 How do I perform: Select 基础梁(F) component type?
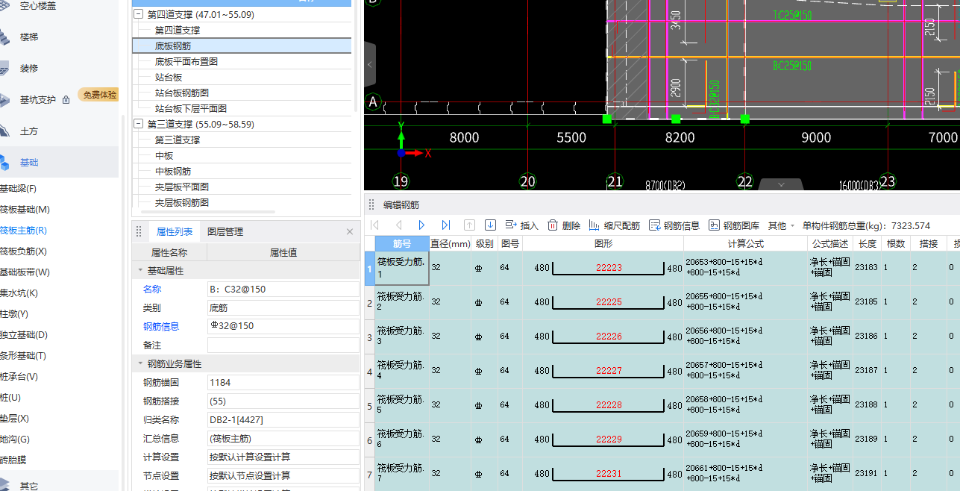18,189
